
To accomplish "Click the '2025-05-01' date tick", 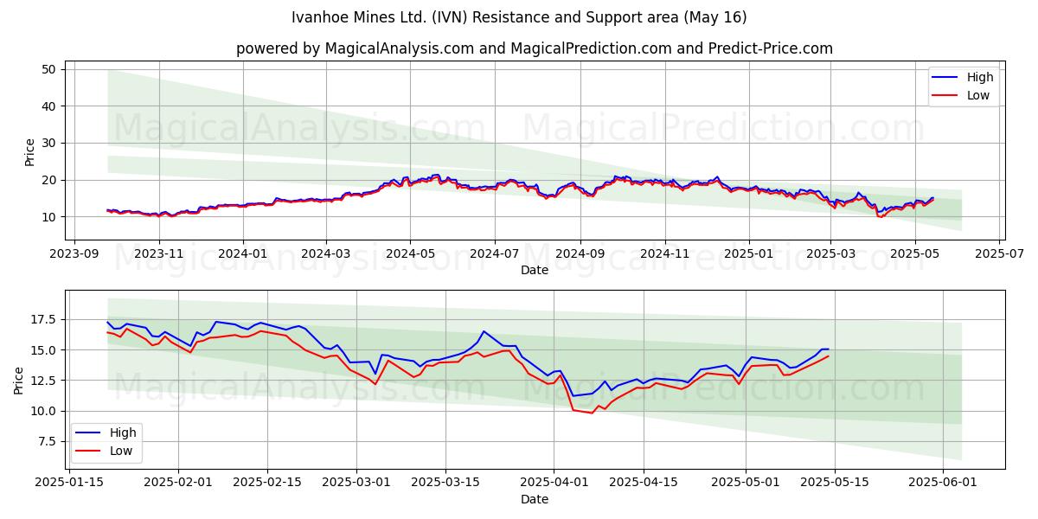I will [x=746, y=483].
